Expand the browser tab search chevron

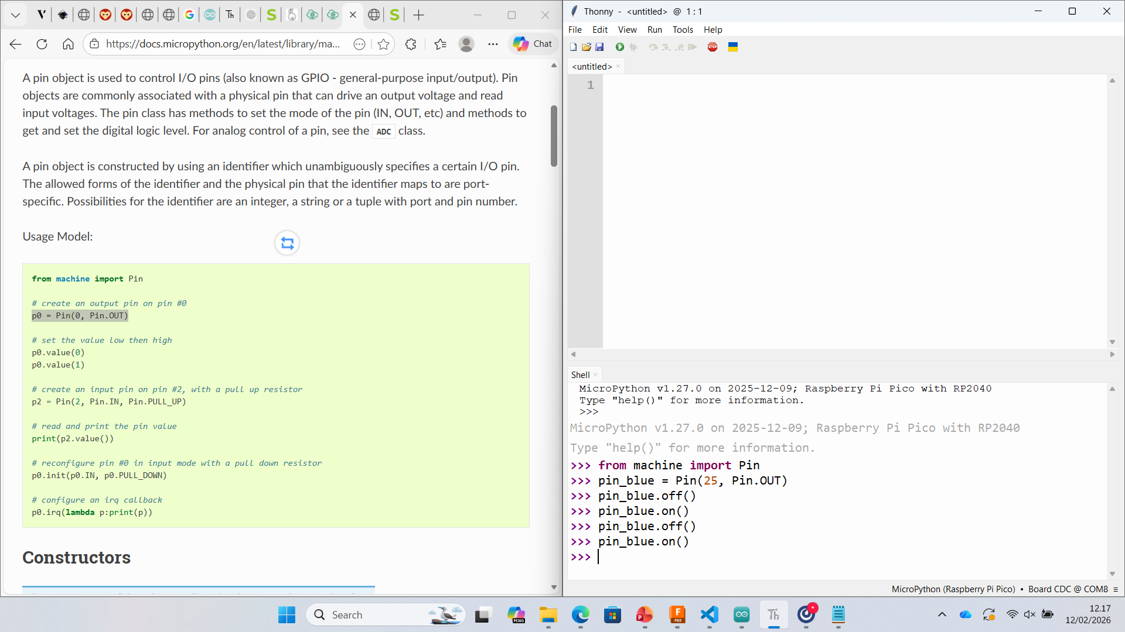click(16, 15)
